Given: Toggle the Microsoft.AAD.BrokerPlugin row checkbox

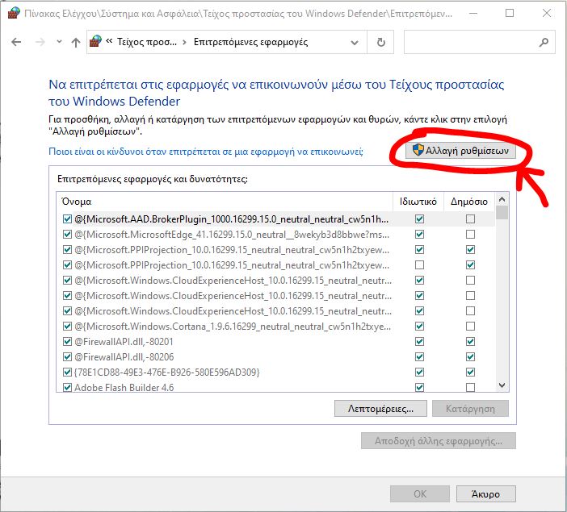Looking at the screenshot, I should click(67, 219).
